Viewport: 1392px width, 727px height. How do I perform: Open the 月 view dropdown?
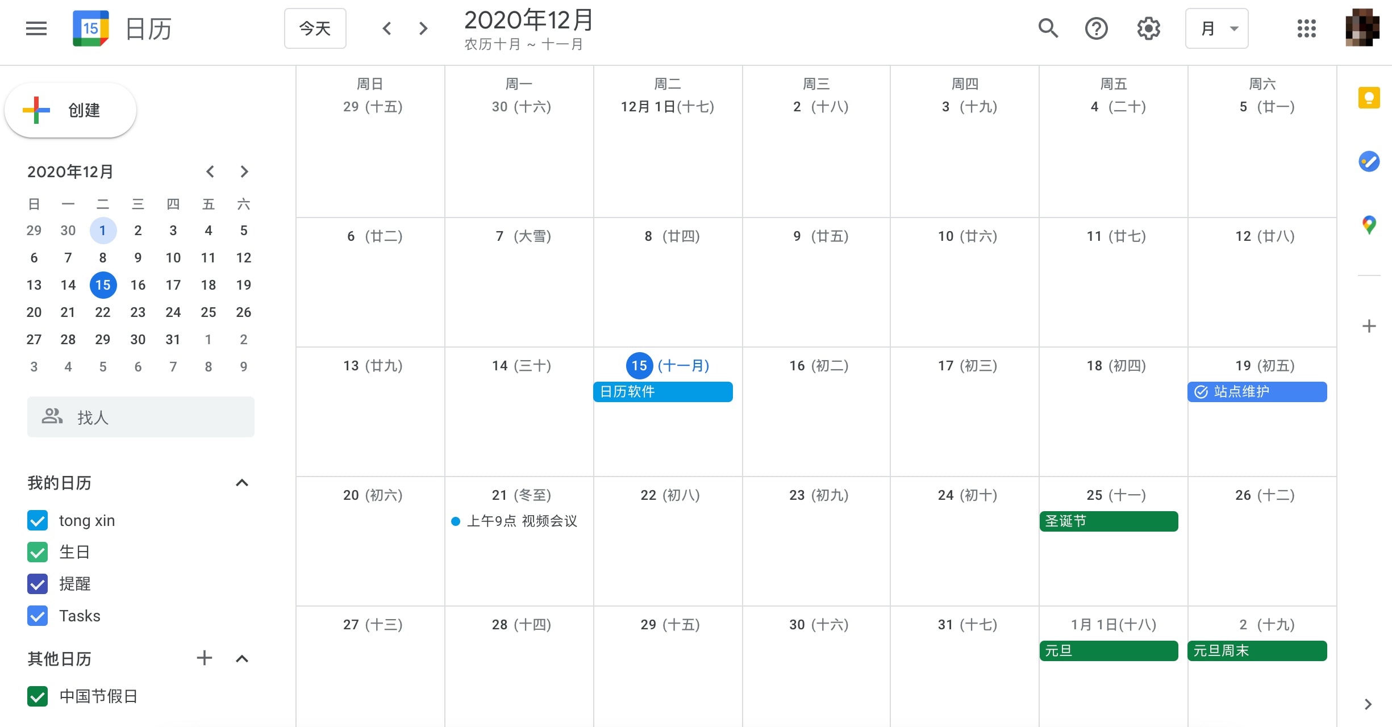click(1216, 28)
